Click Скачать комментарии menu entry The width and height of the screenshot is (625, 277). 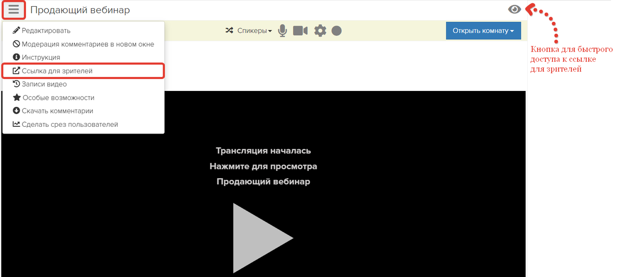pos(57,111)
